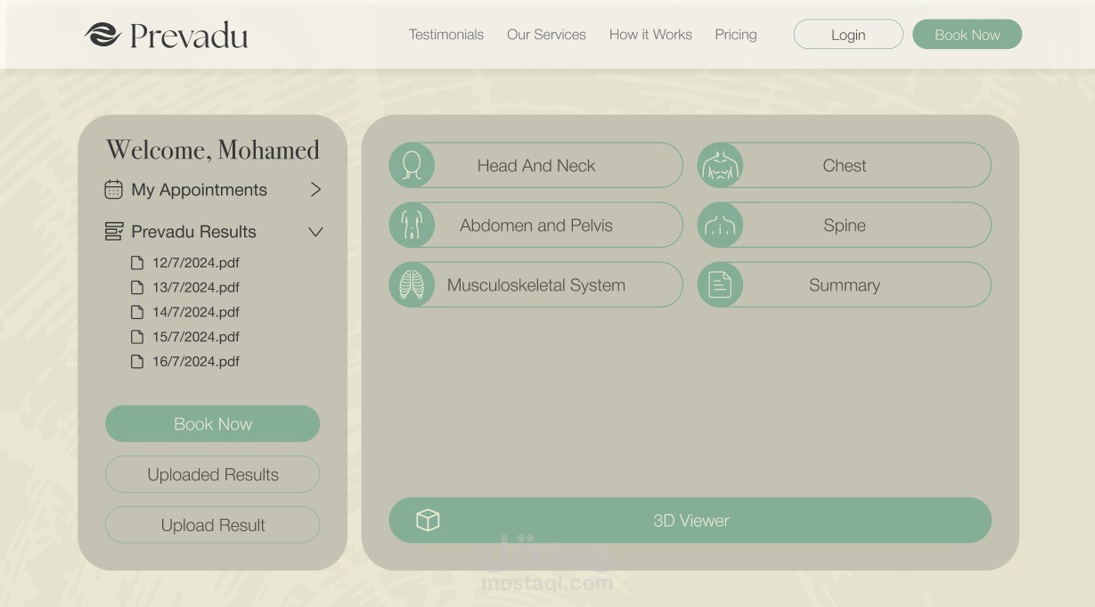Open the Abdomen and Pelvis section
The image size is (1095, 607).
[x=536, y=225]
